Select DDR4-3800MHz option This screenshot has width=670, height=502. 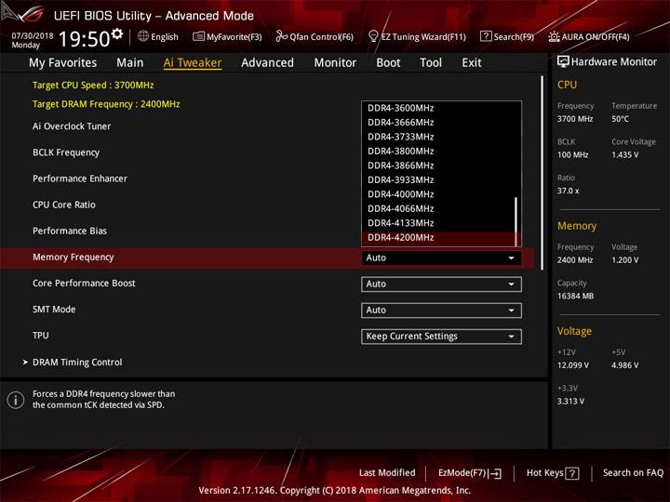[x=438, y=152]
